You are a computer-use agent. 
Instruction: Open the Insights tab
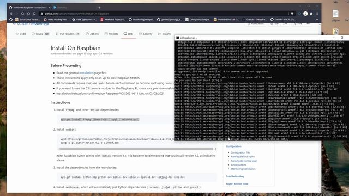[165, 34]
